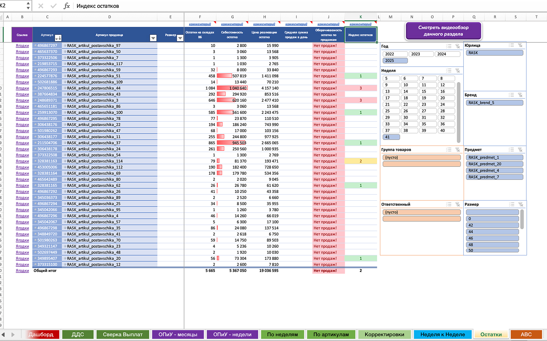Image resolution: width=547 pixels, height=341 pixels.
Task: Toggle year 2024 in the Год slicer
Action: pyautogui.click(x=447, y=54)
